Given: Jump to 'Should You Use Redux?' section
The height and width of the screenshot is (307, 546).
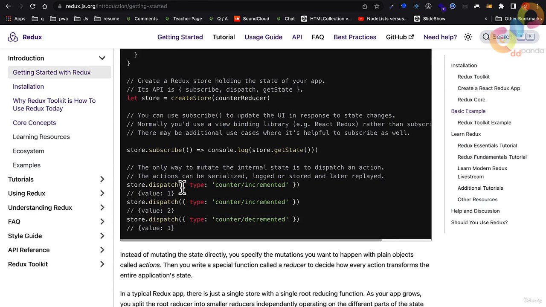Looking at the screenshot, I should (479, 223).
